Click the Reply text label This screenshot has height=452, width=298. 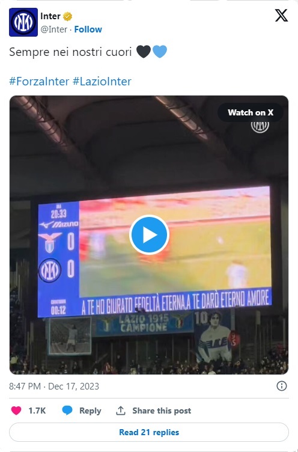coord(90,411)
